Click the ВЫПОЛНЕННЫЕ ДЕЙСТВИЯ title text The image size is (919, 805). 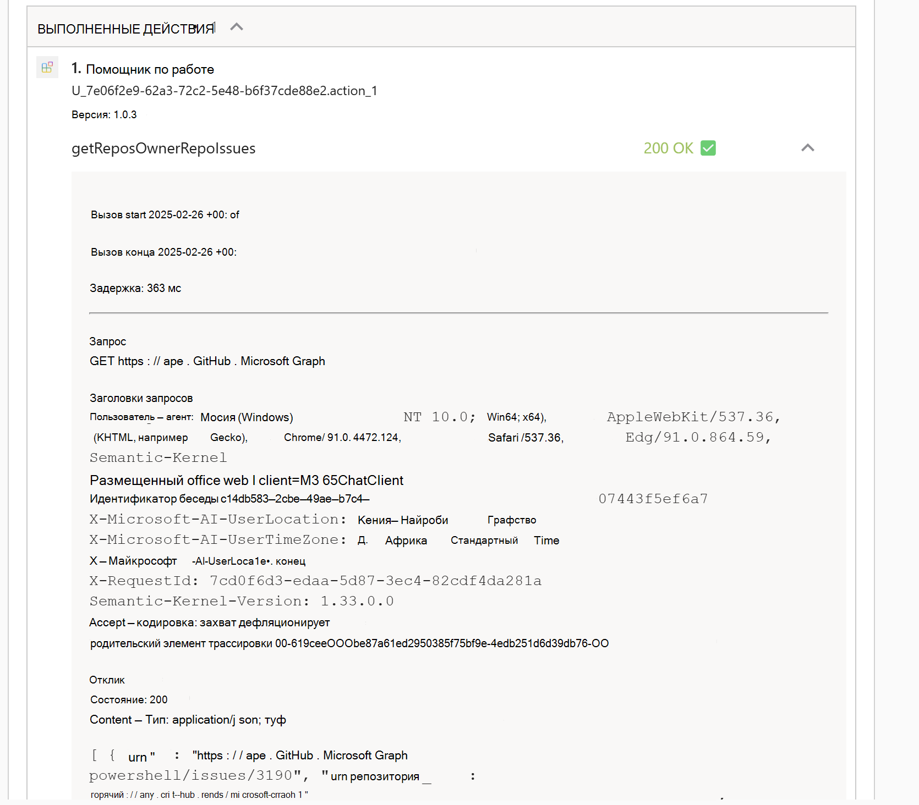pos(127,29)
